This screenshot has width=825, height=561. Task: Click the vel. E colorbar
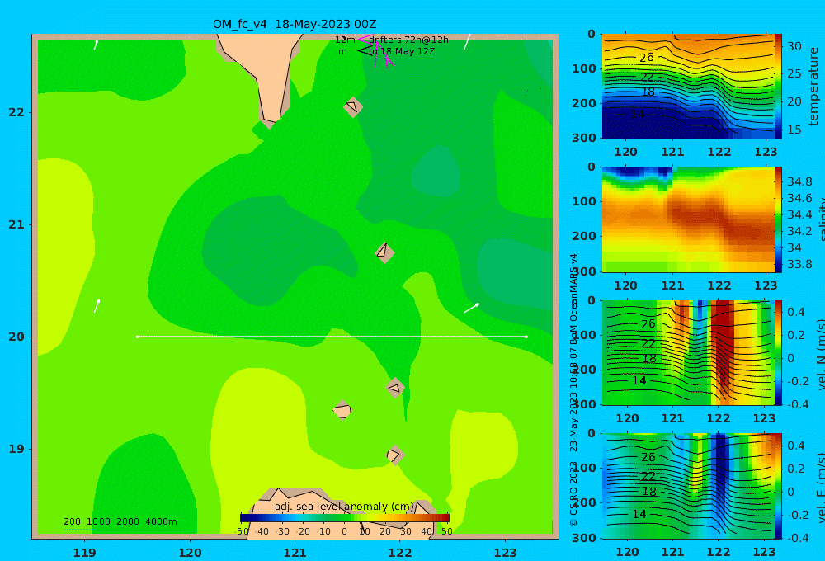point(778,486)
